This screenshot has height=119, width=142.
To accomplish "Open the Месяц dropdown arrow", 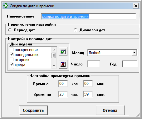I will point(135,53).
